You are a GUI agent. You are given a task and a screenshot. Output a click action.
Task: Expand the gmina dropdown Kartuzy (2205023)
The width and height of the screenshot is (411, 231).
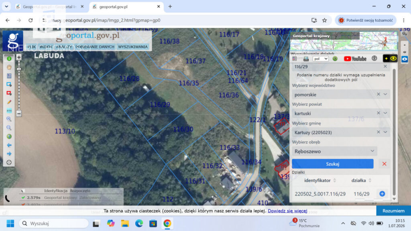click(x=385, y=132)
